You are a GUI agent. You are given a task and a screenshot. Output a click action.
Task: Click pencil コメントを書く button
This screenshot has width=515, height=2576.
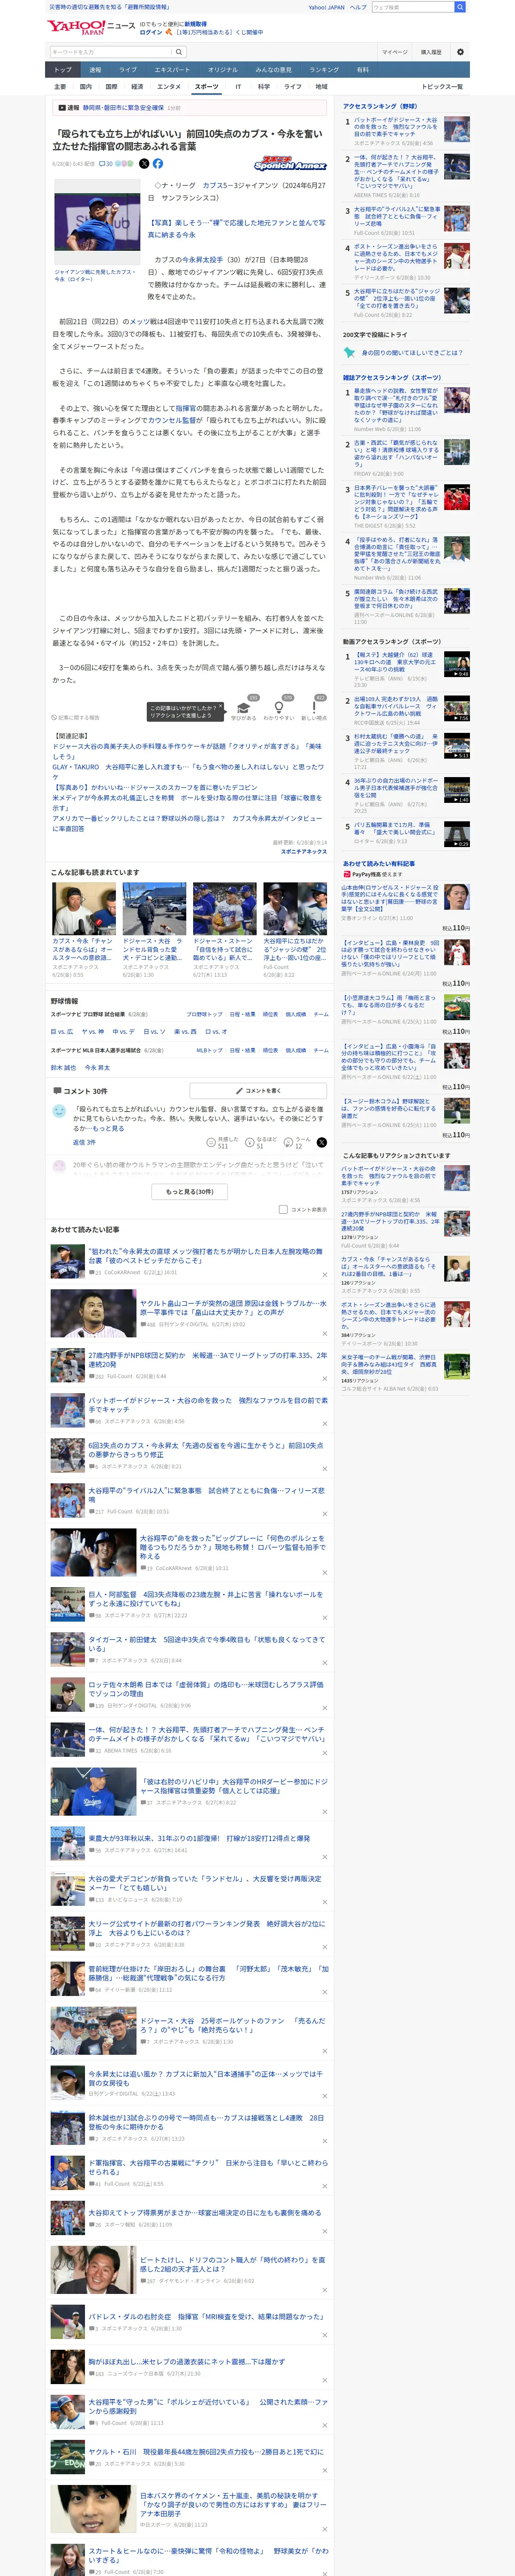tap(258, 1090)
